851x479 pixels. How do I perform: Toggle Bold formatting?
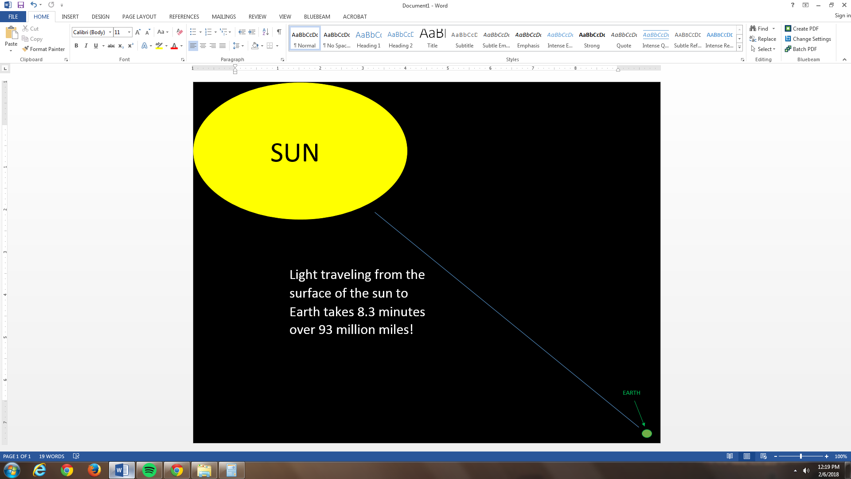pos(76,46)
